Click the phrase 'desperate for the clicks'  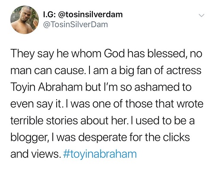pyautogui.click(x=134, y=138)
